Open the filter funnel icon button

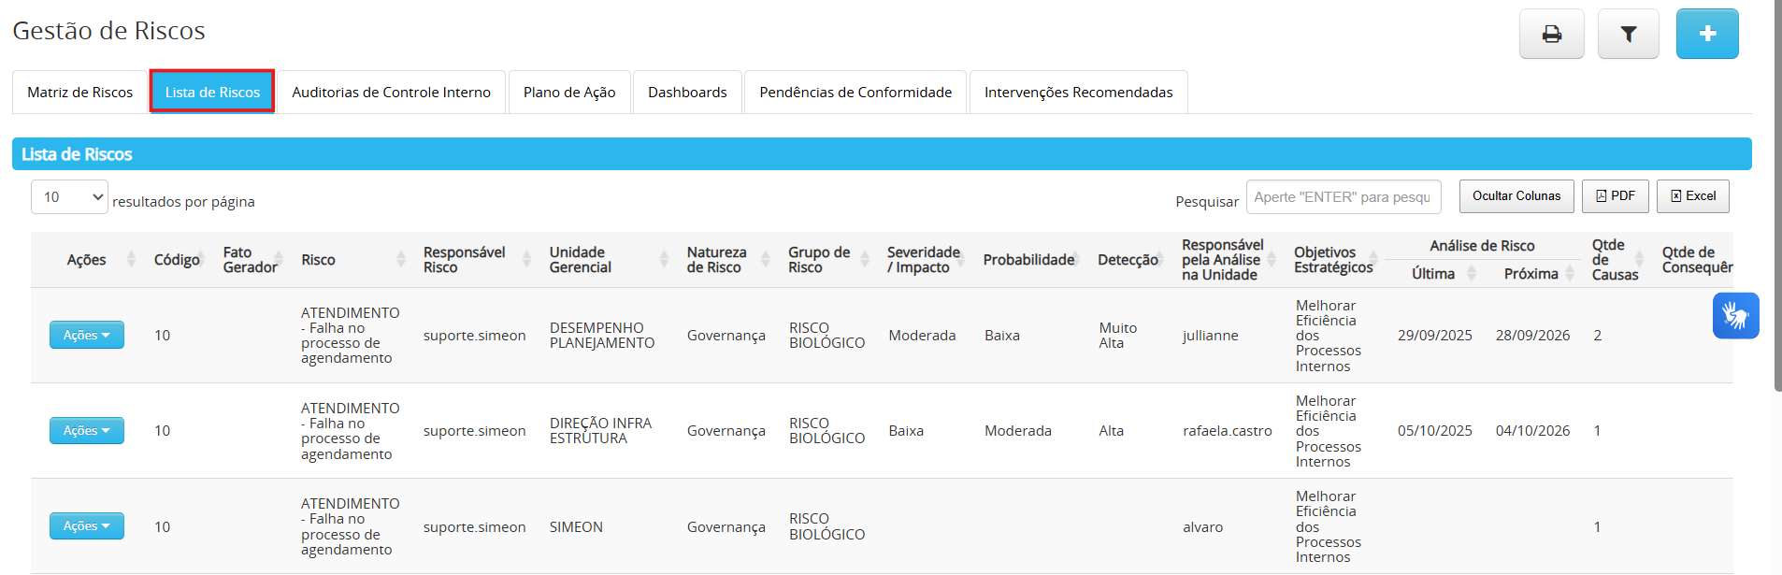(1628, 35)
